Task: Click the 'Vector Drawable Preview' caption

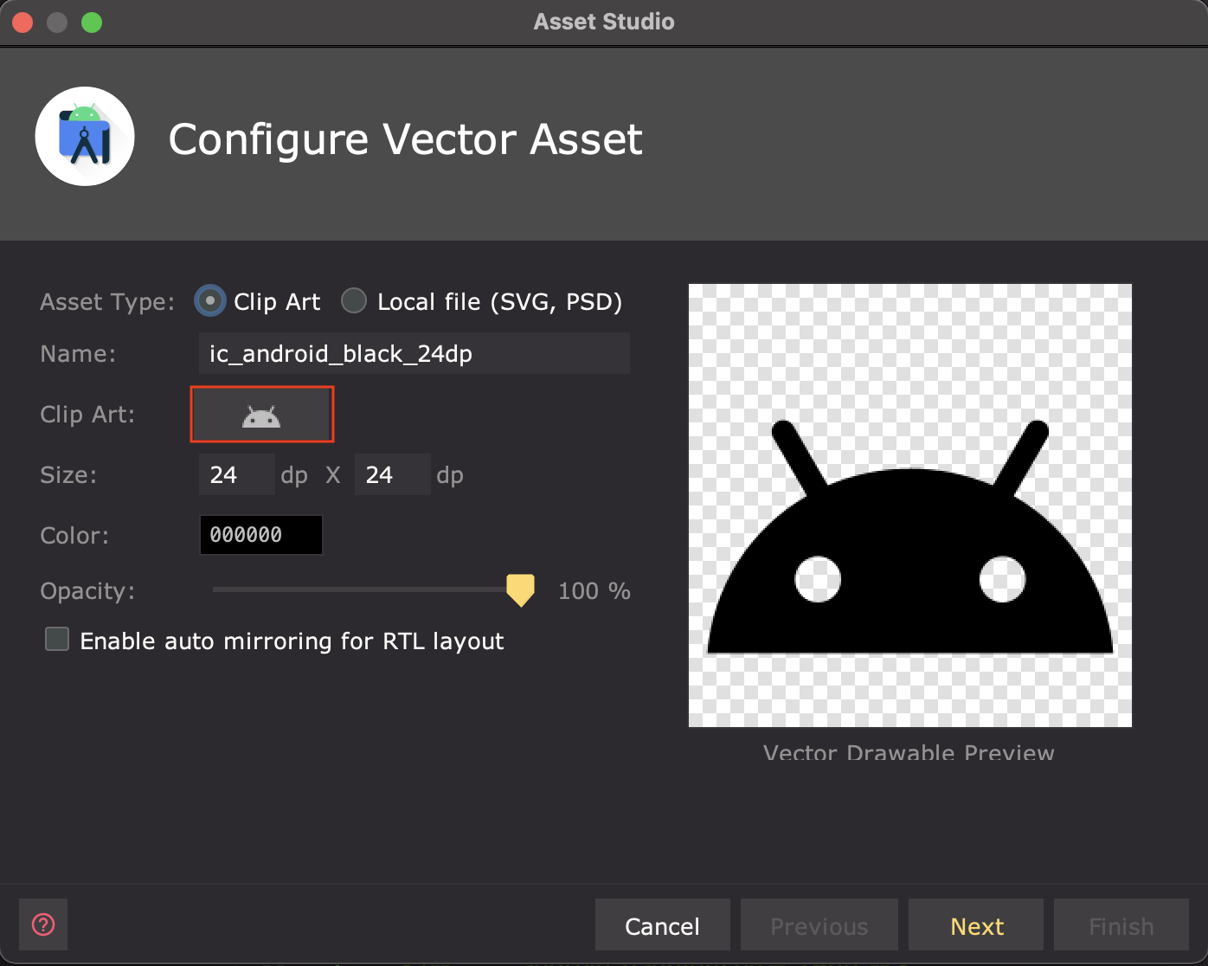Action: click(909, 752)
